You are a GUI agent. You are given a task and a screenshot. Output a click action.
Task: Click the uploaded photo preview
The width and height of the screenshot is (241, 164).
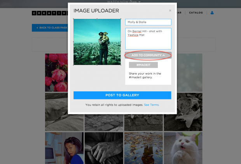[97, 42]
